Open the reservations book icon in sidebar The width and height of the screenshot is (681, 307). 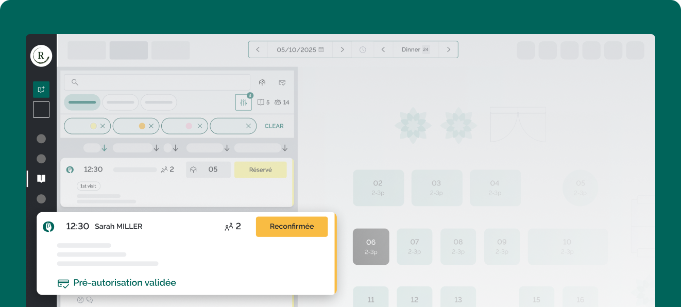coord(41,179)
